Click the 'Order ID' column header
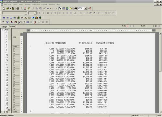This screenshot has height=117, width=162. tap(50, 43)
